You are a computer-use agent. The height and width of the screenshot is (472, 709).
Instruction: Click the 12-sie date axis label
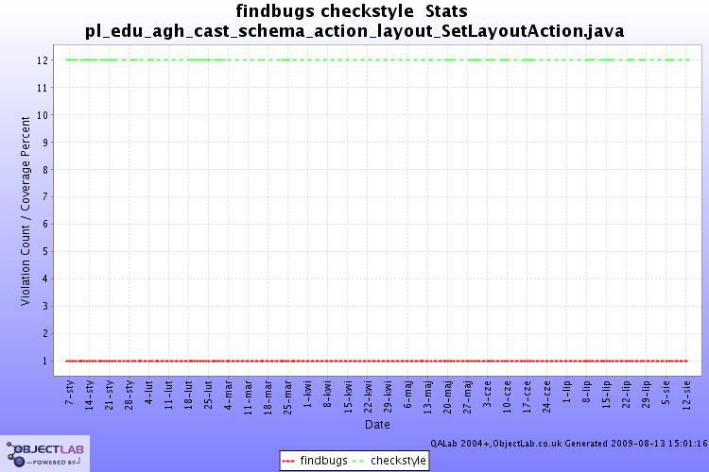click(x=686, y=396)
